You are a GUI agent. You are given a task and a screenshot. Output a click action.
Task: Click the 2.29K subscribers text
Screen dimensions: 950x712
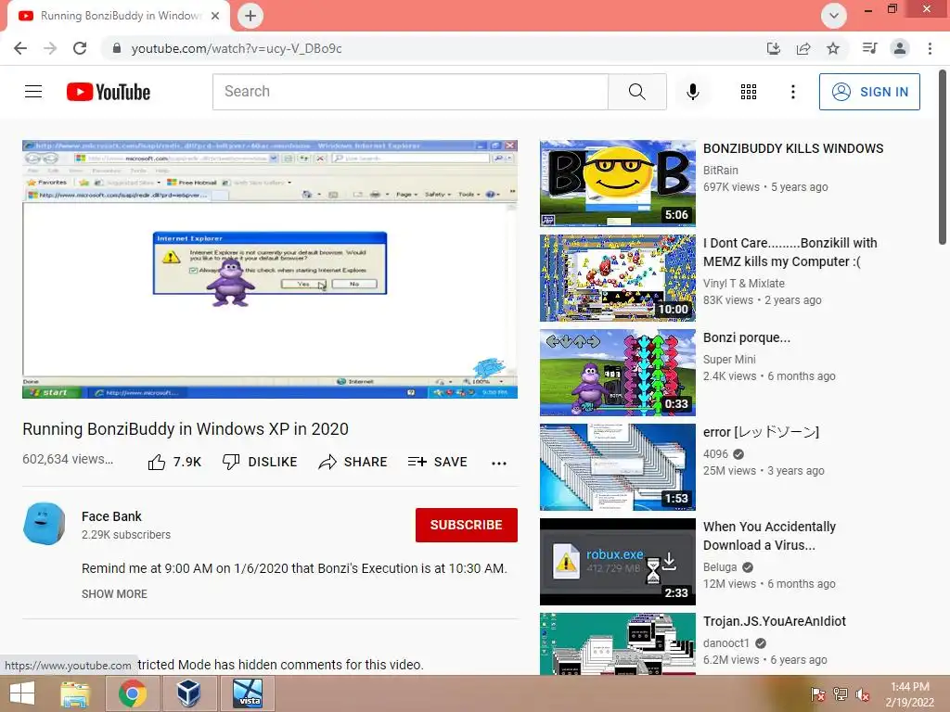126,535
